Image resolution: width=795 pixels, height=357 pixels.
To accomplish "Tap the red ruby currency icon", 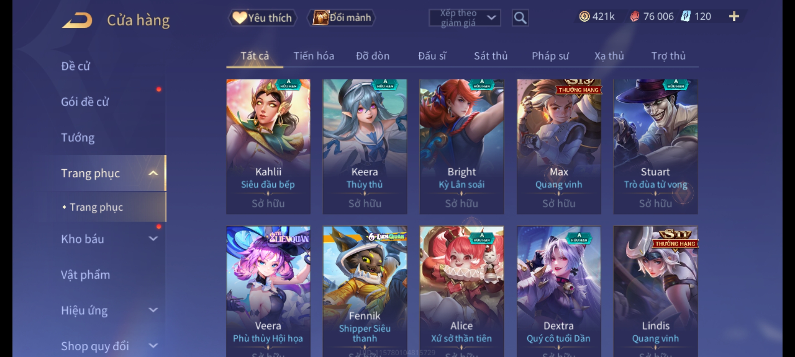I will (x=634, y=17).
